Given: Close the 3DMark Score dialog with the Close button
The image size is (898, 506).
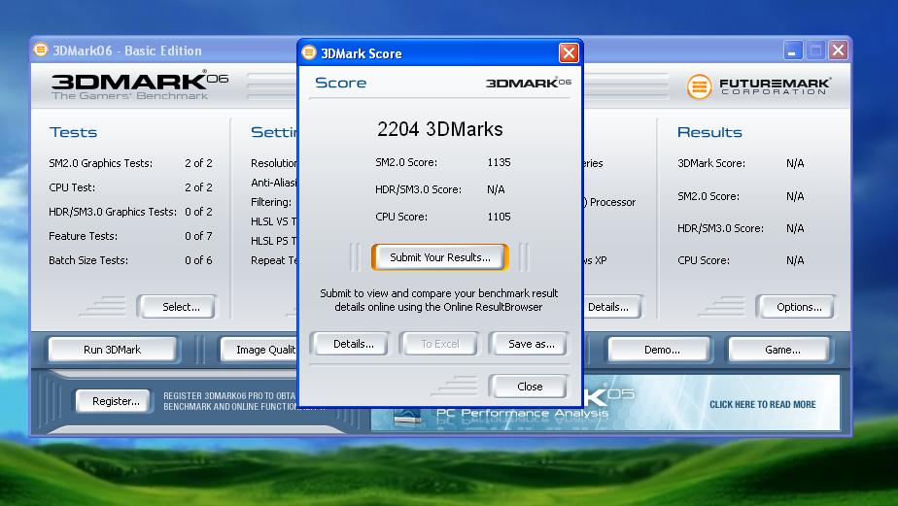Looking at the screenshot, I should click(x=530, y=387).
